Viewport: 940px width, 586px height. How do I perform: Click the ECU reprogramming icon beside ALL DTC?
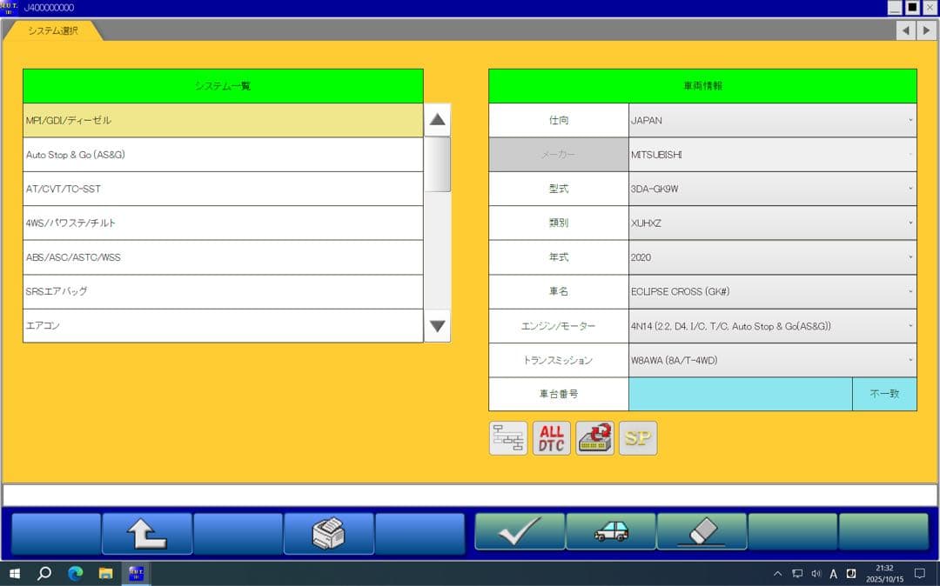(x=595, y=438)
